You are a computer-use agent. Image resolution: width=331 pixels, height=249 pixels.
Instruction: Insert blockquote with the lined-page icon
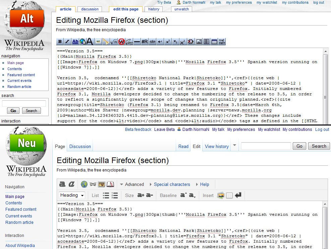tap(207, 42)
